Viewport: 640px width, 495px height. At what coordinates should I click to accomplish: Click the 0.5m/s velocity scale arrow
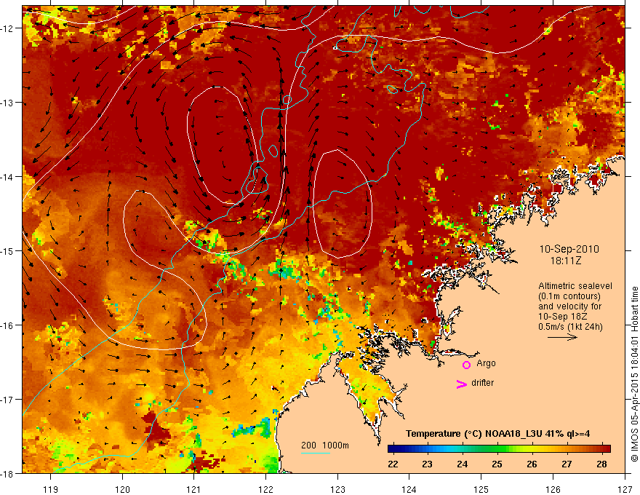pyautogui.click(x=562, y=337)
